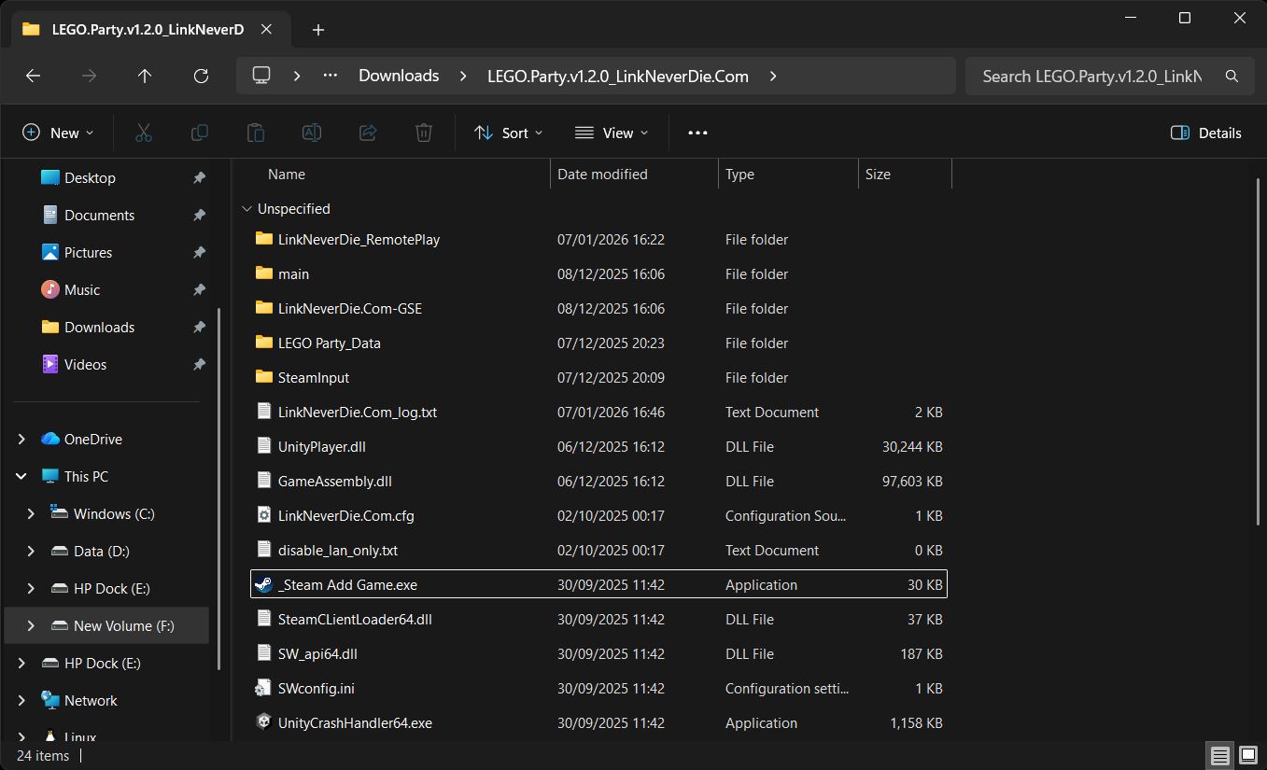Click the Rename toolbar icon
Screen dimensions: 1267x770
click(x=312, y=133)
